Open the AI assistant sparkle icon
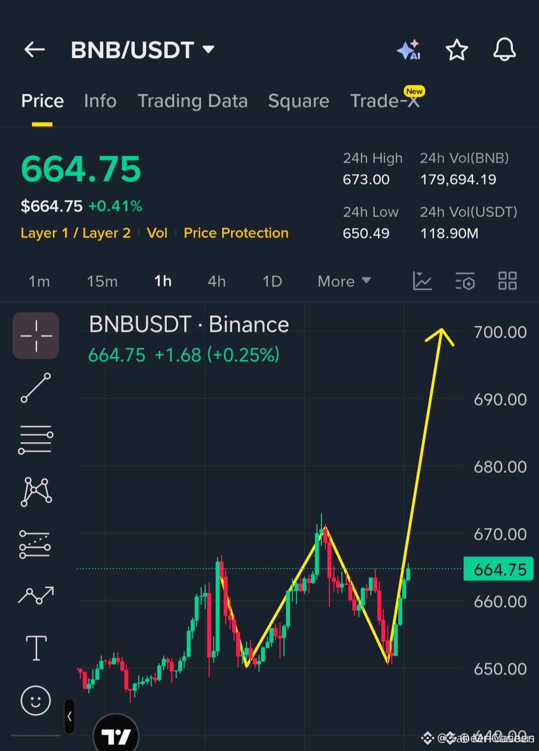539x751 pixels. point(408,49)
